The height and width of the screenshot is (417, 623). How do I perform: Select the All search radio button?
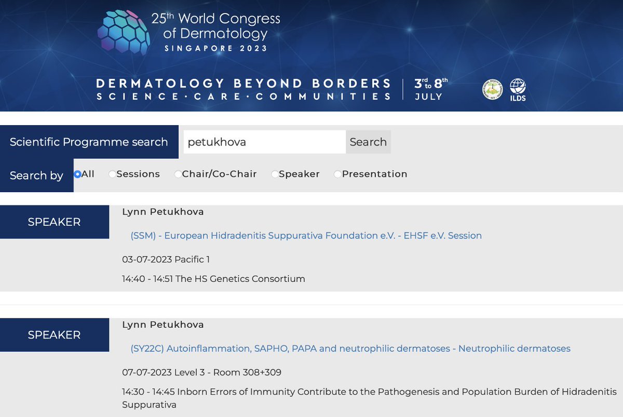click(x=77, y=174)
